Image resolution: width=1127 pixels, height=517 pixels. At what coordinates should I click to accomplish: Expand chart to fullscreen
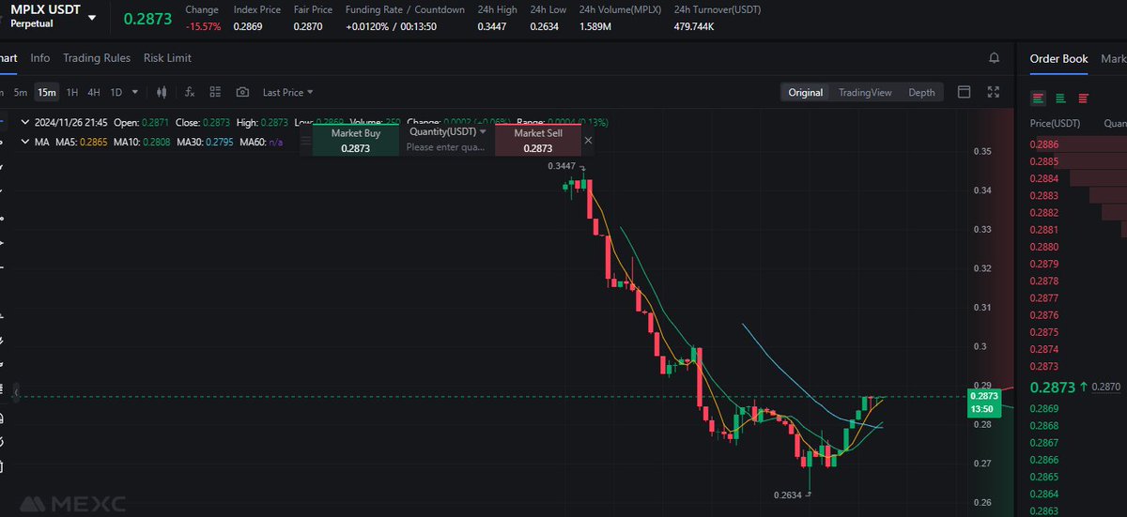pyautogui.click(x=995, y=92)
